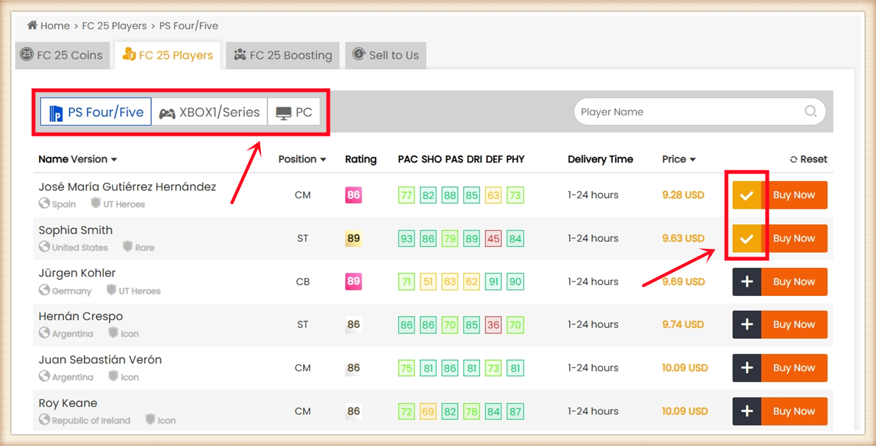Click the Xbox gamepad icon

(x=167, y=114)
